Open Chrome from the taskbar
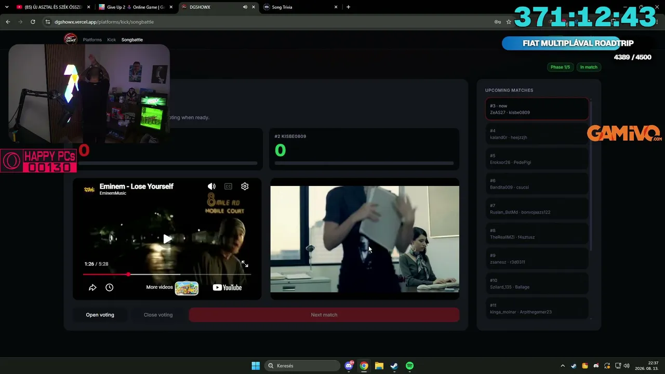This screenshot has height=374, width=665. [x=364, y=366]
